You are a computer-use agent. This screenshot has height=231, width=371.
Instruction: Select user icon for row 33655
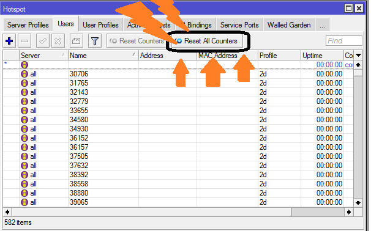24,111
